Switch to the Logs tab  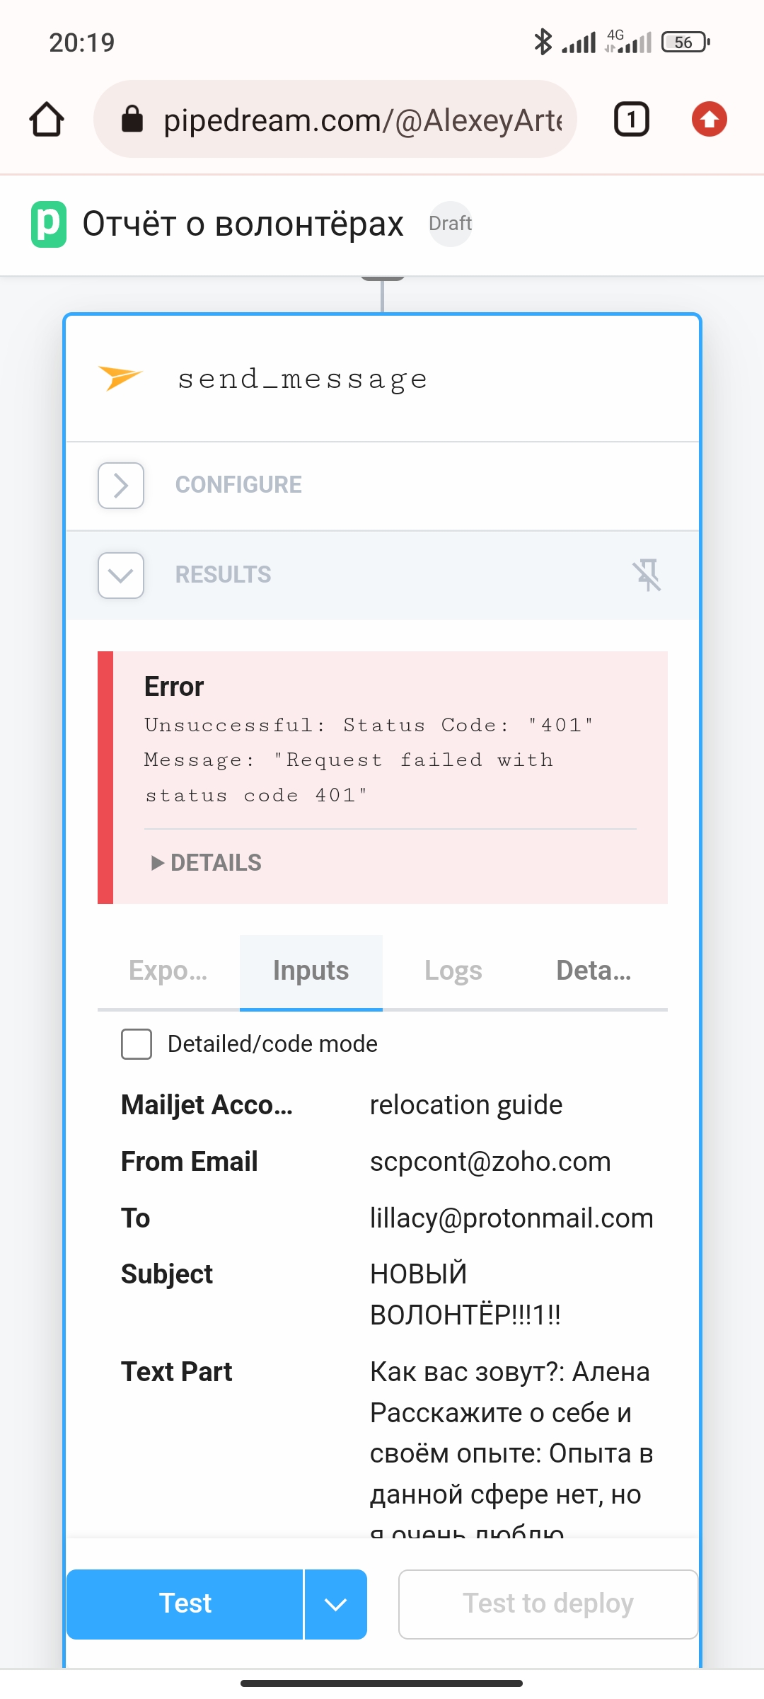pos(453,971)
